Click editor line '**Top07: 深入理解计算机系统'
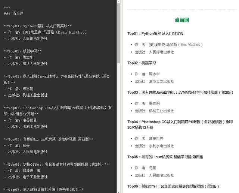239x193 pixels. (43, 190)
